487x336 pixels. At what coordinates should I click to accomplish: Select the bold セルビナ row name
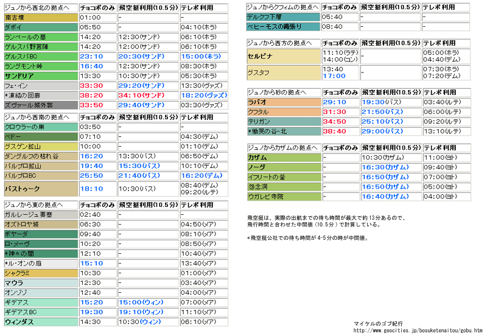[284, 56]
